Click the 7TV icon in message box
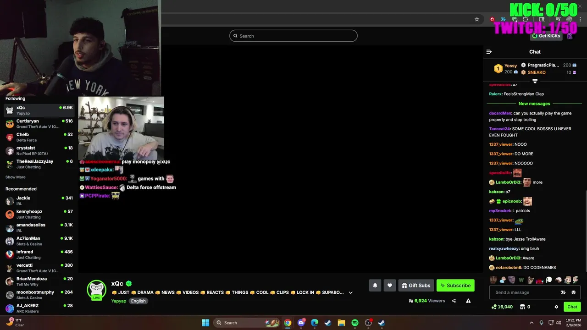This screenshot has width=587, height=330. click(563, 292)
